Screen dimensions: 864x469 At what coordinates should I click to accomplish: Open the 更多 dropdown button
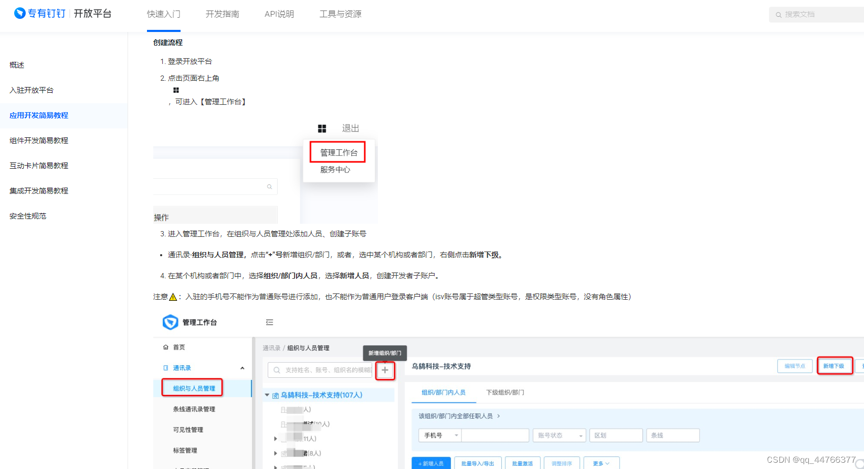pos(601,463)
